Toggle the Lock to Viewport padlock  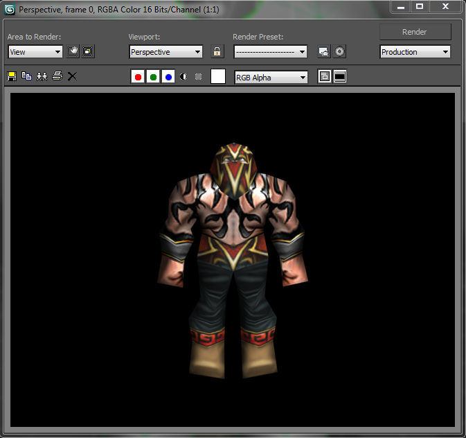point(217,51)
